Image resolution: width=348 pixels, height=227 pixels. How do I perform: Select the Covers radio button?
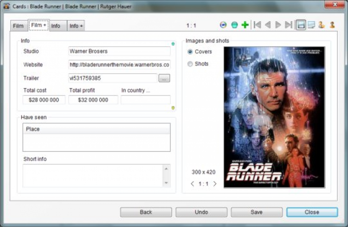tap(190, 51)
